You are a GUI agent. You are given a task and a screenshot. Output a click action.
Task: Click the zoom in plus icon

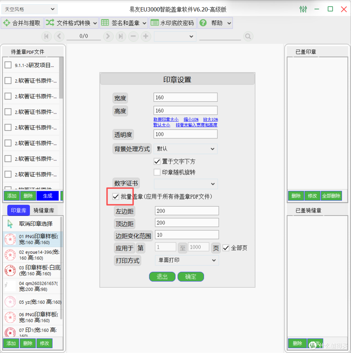coord(146,36)
